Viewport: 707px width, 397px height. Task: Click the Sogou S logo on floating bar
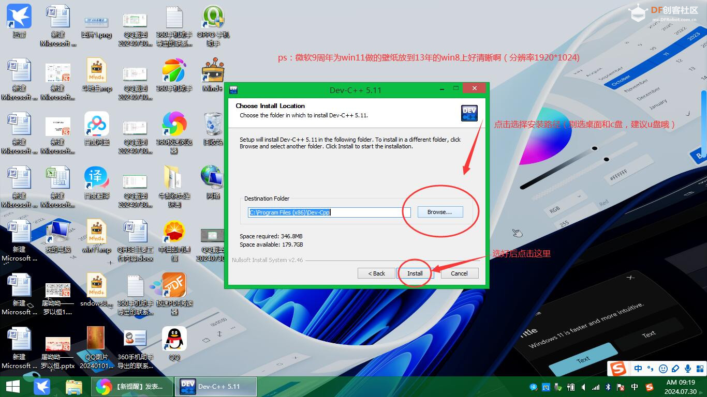[x=617, y=369]
